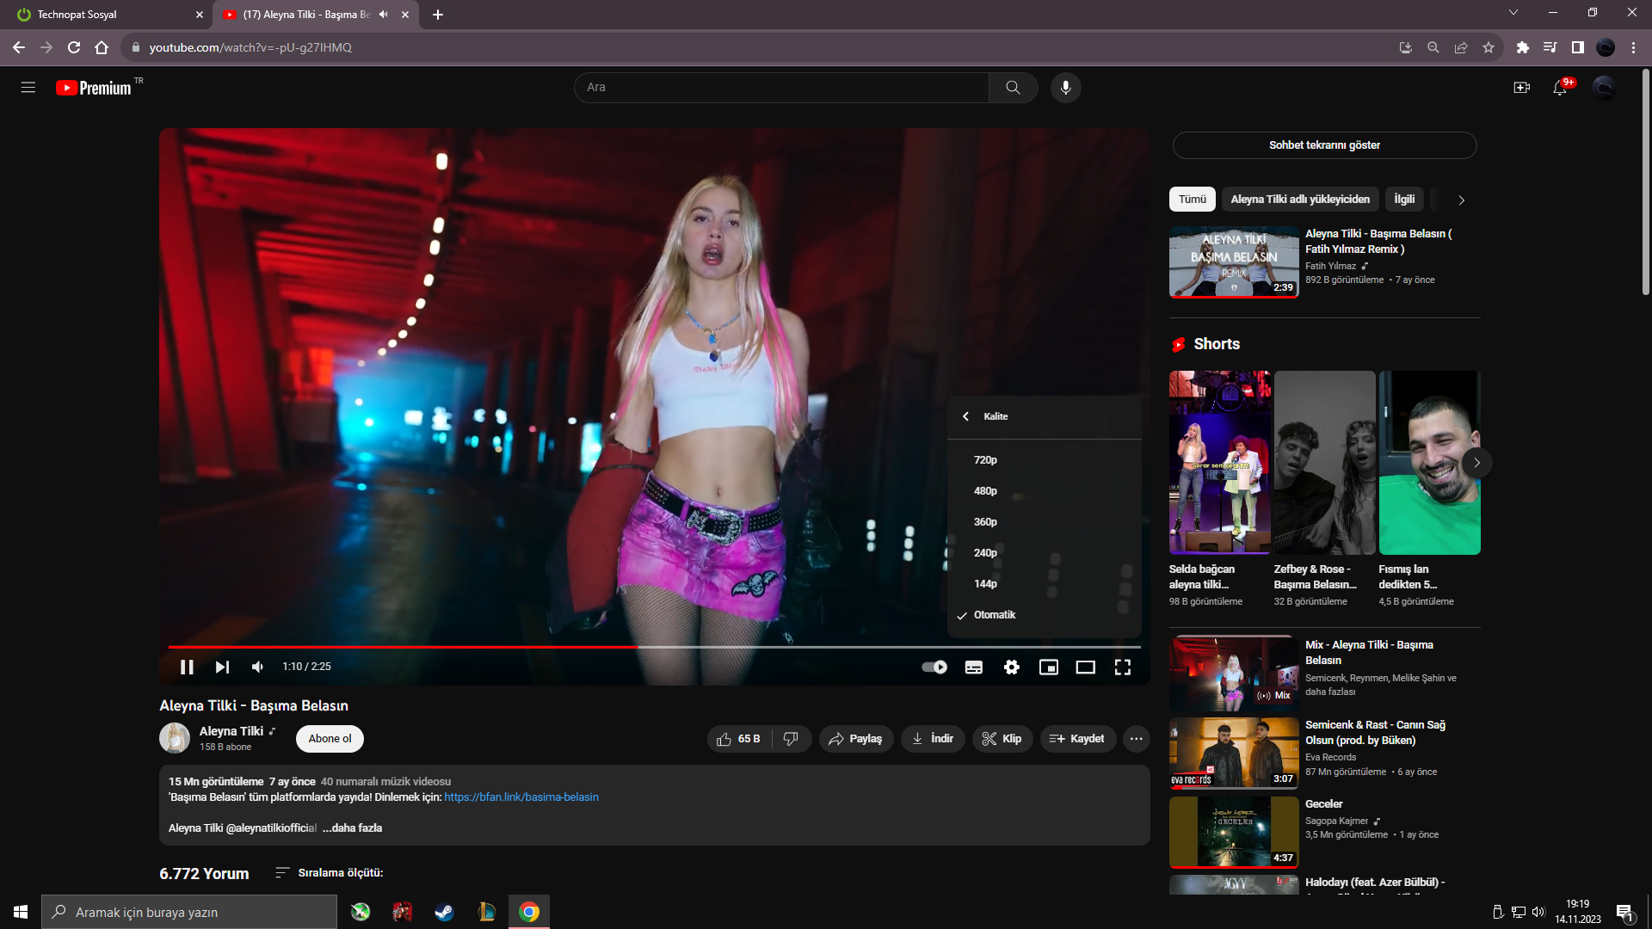
Task: Subscribe using the Abone ol button
Action: pyautogui.click(x=329, y=738)
